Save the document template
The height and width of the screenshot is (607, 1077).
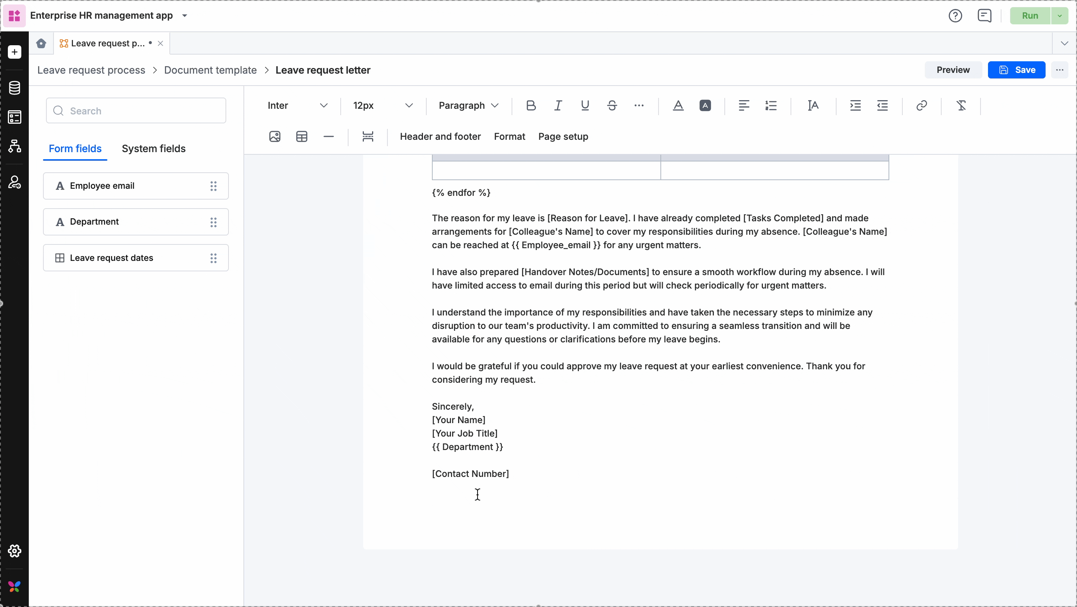[1016, 70]
